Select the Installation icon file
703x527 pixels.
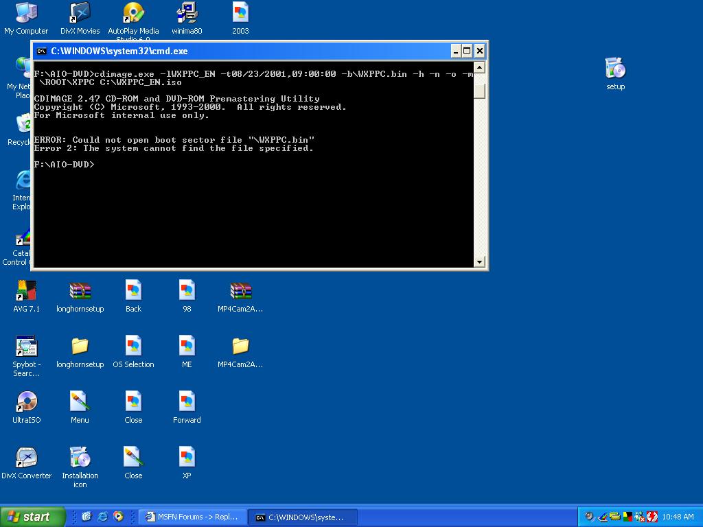click(x=80, y=467)
